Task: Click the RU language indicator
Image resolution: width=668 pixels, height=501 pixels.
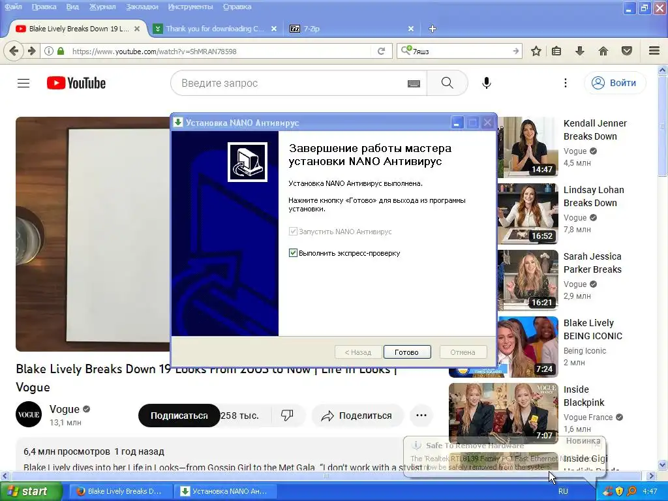Action: tap(563, 491)
